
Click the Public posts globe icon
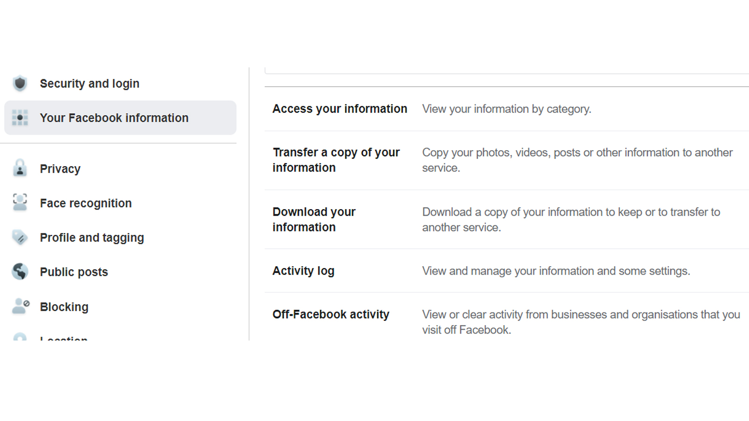click(x=20, y=272)
